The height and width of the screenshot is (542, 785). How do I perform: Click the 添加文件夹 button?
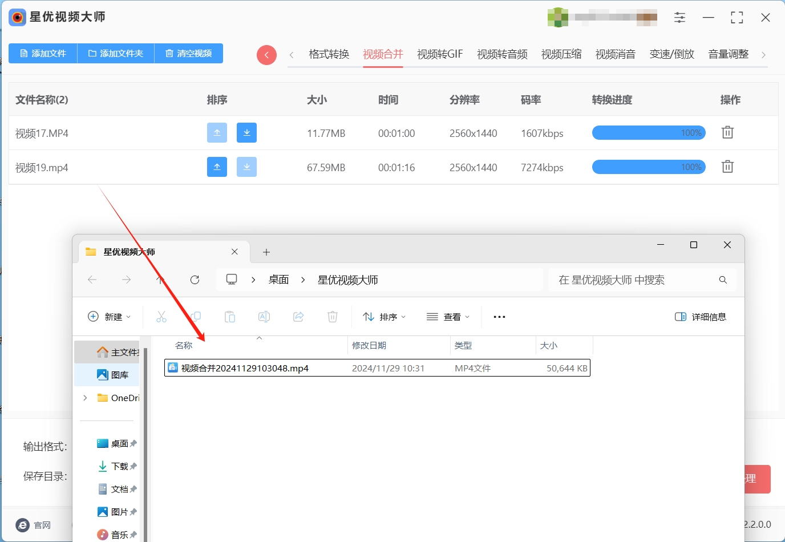pos(116,53)
